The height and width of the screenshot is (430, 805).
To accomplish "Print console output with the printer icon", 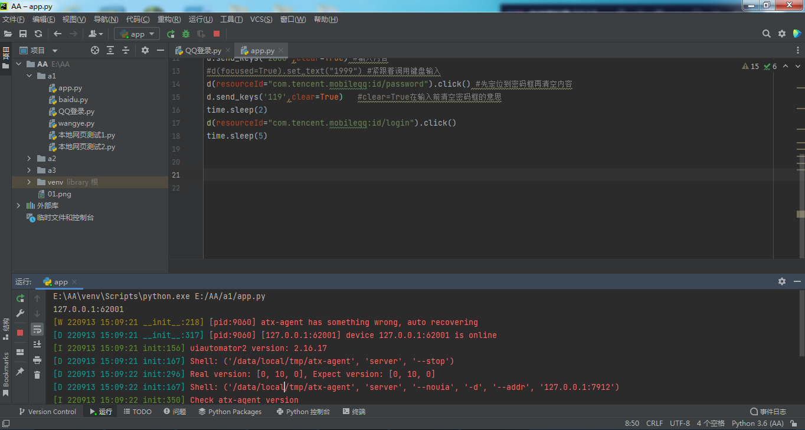I will (x=37, y=359).
